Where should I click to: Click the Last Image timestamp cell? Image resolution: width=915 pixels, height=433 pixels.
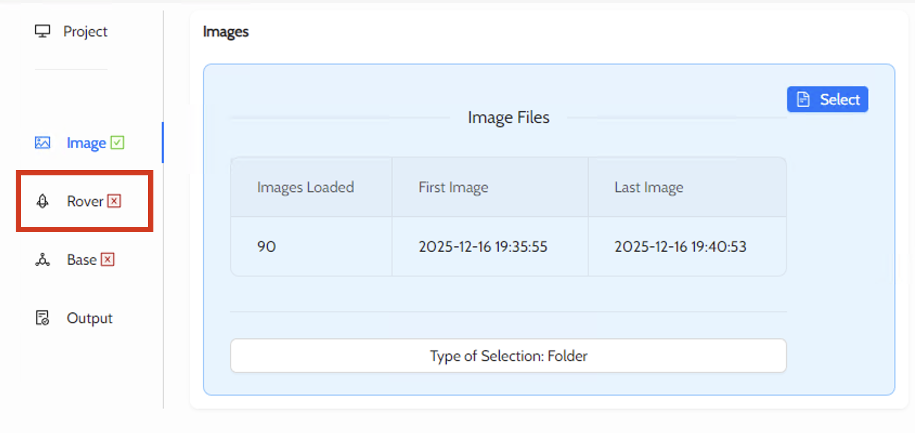click(680, 247)
